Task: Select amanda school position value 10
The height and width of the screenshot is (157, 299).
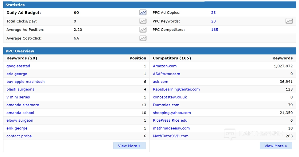Action: [144, 113]
